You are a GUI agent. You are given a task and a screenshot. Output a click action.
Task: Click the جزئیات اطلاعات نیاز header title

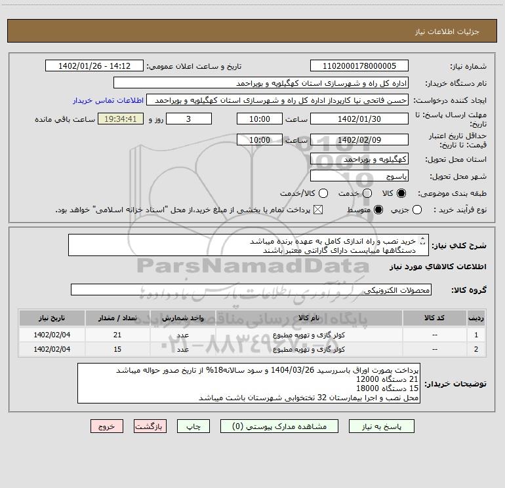point(447,31)
